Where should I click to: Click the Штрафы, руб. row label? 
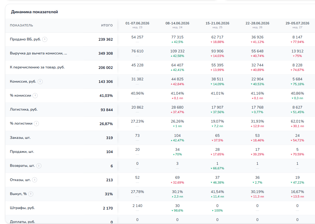click(x=22, y=208)
